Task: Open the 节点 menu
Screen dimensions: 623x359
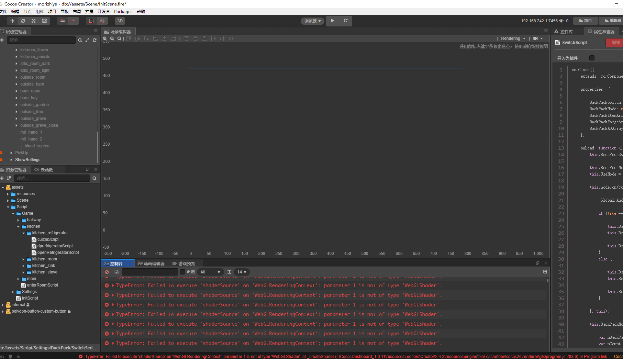Action: tap(27, 12)
